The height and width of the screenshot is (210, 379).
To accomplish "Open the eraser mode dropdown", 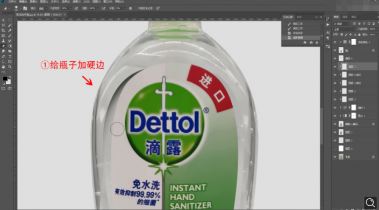I will [x=43, y=9].
